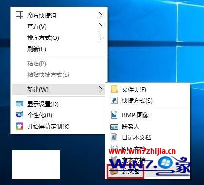Expand the 新建(W) submenu arrow
Screen dimensions: 204x185
click(101, 89)
